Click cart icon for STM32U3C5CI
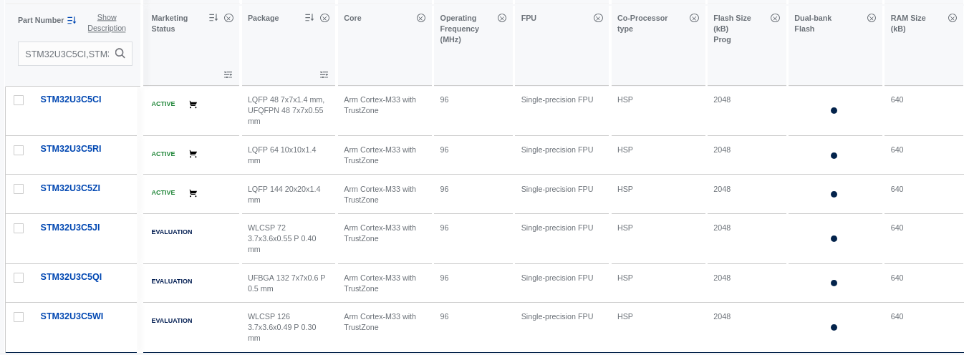This screenshot has height=355, width=964. pyautogui.click(x=193, y=104)
